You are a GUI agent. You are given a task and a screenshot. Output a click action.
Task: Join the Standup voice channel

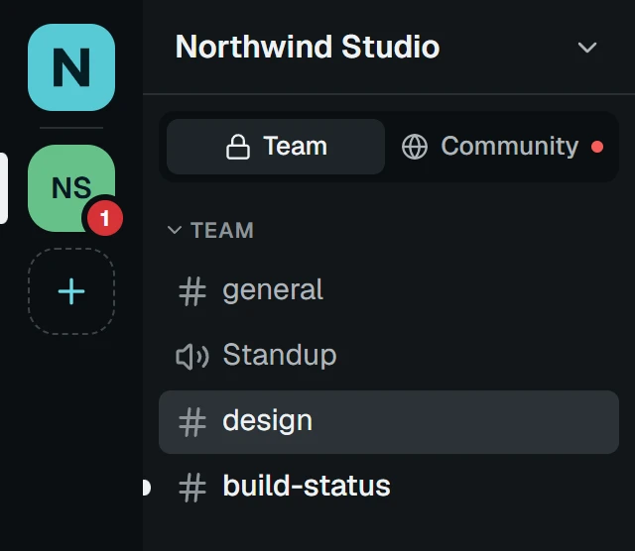tap(389, 356)
